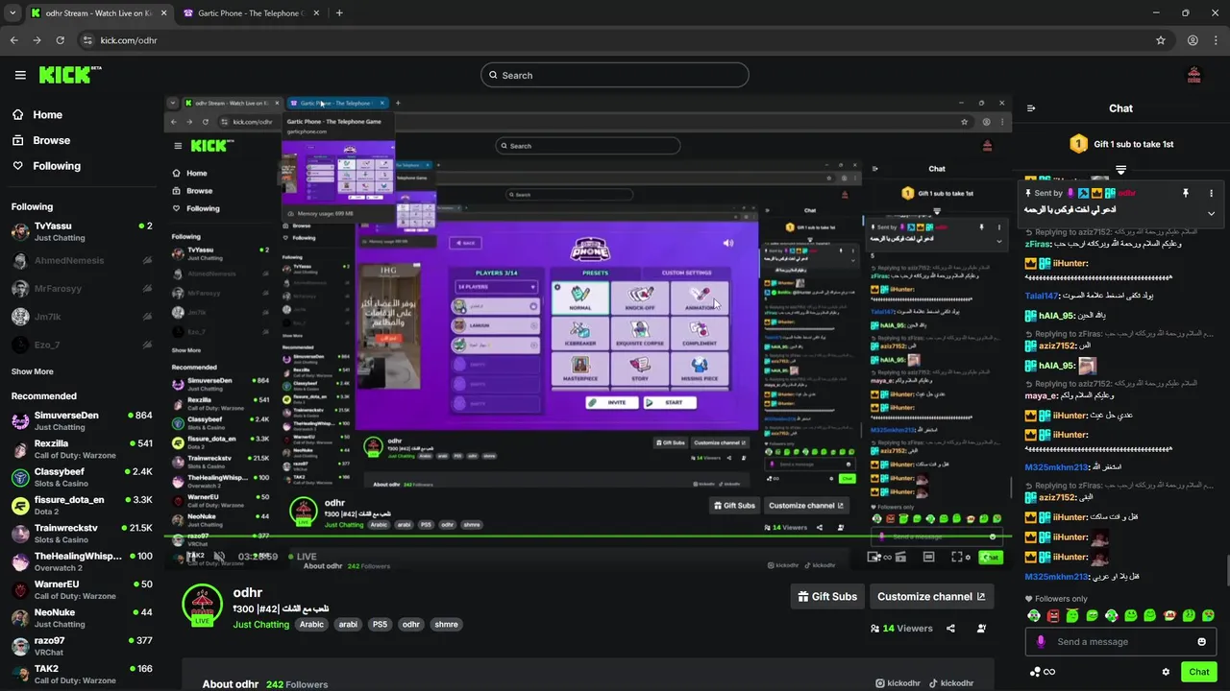Click the shmre tag under the stream title

[446, 624]
